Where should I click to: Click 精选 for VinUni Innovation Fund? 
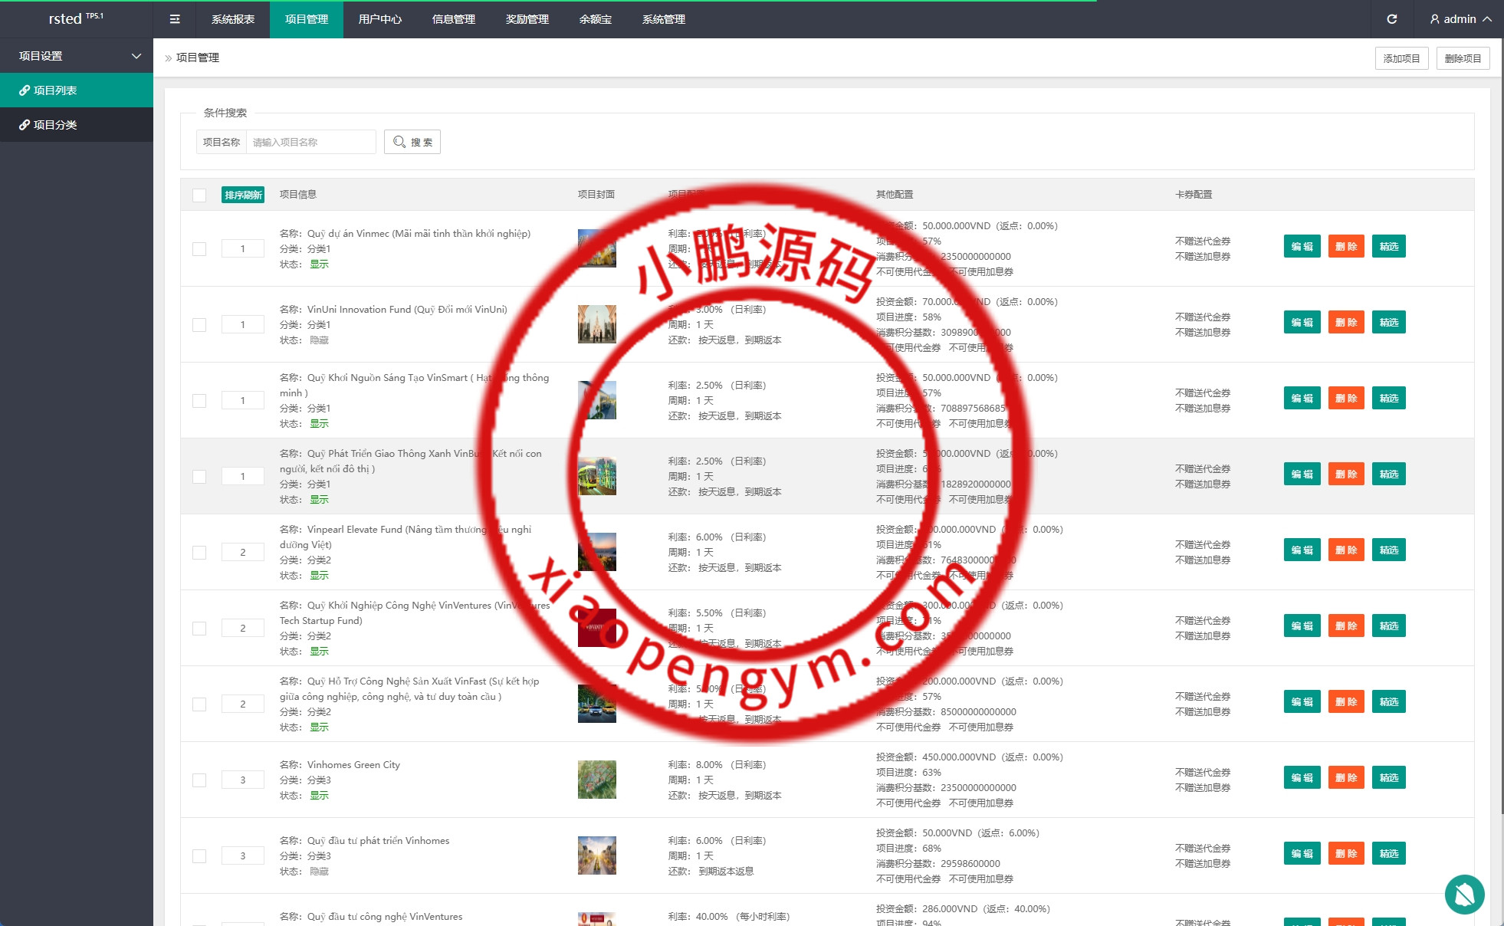click(1389, 322)
